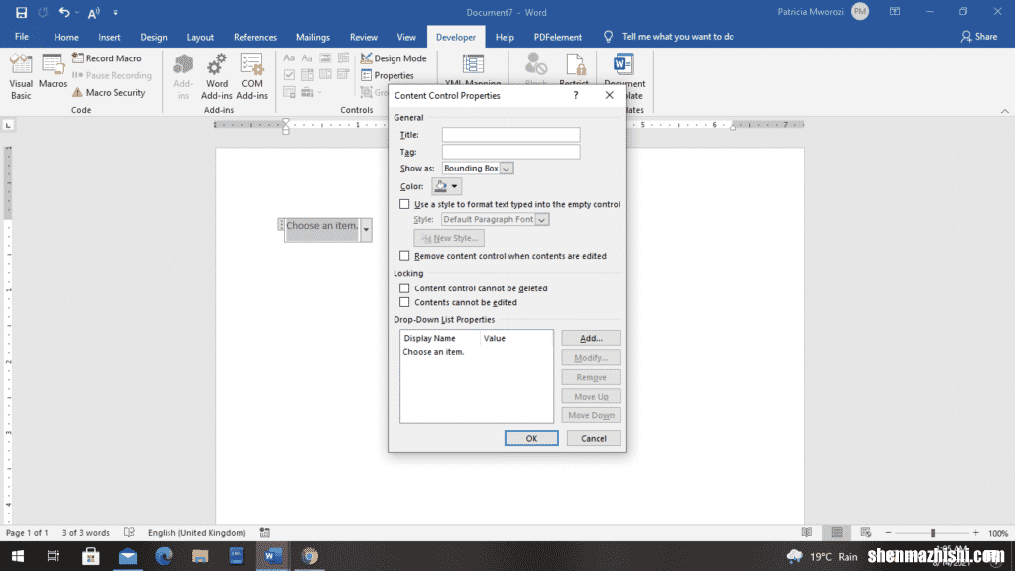Switch to Read Mode view
This screenshot has height=571, width=1015.
807,532
